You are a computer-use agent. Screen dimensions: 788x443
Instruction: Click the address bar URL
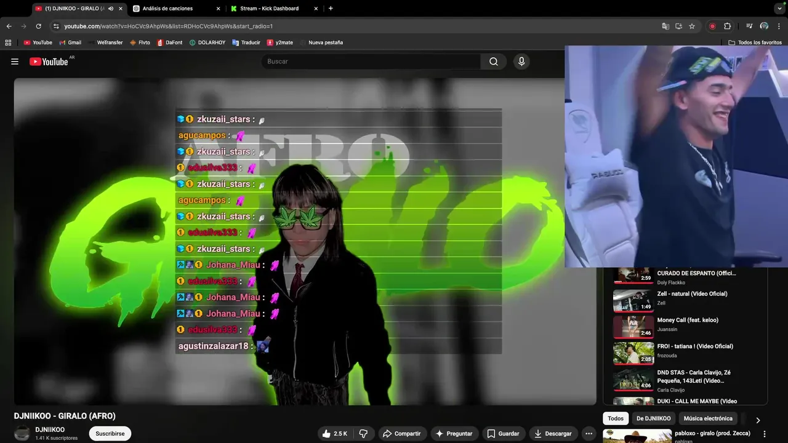point(168,26)
